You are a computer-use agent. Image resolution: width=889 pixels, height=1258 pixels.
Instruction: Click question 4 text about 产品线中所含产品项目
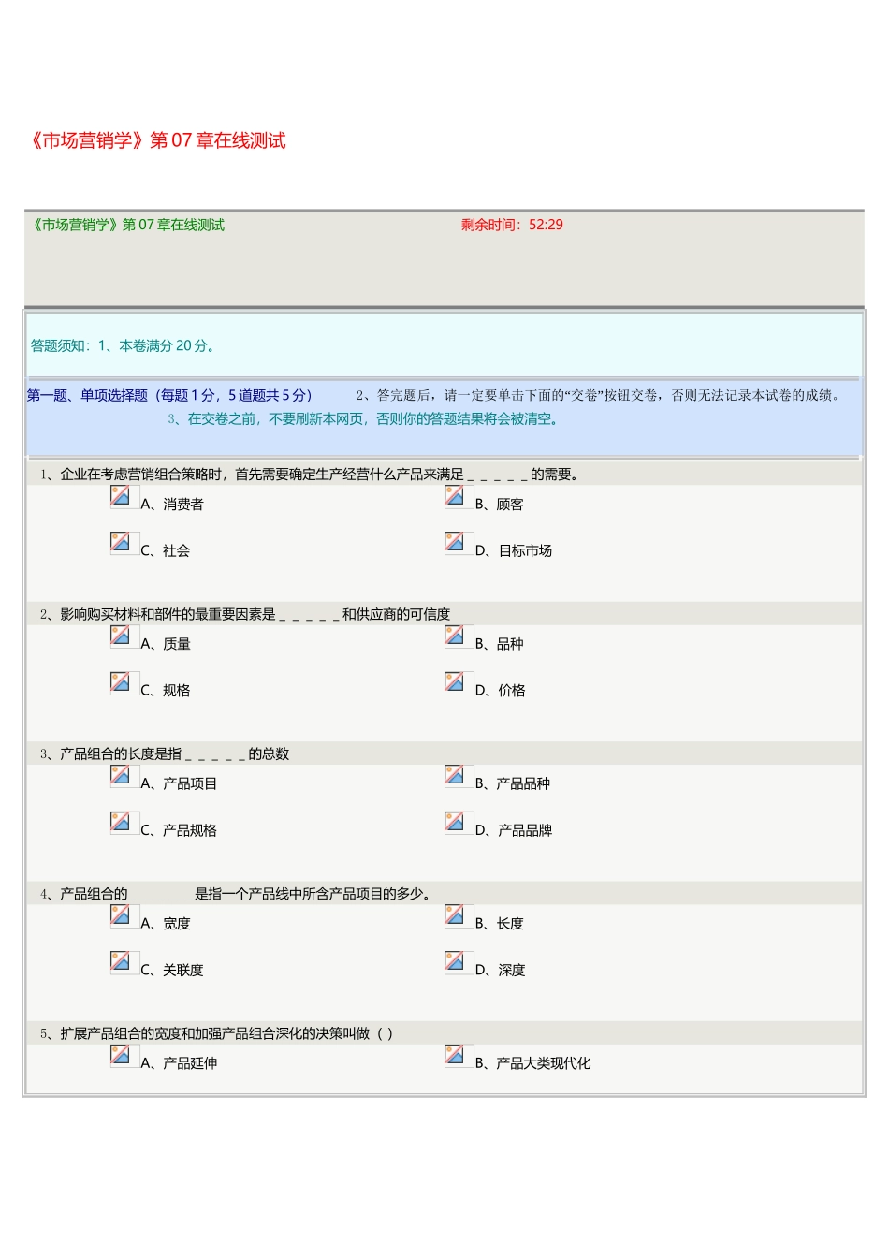point(238,895)
